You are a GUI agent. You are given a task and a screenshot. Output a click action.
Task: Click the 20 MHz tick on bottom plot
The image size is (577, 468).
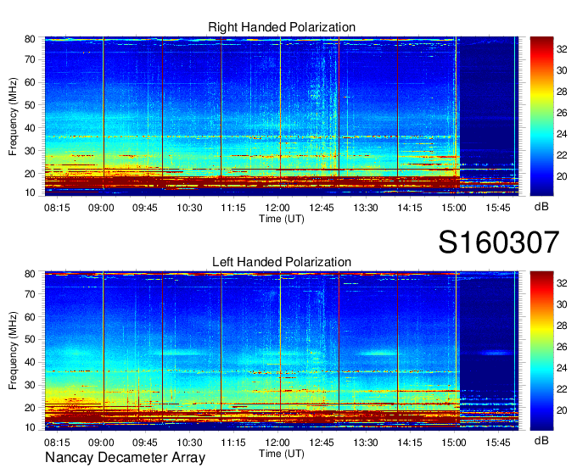click(x=30, y=408)
